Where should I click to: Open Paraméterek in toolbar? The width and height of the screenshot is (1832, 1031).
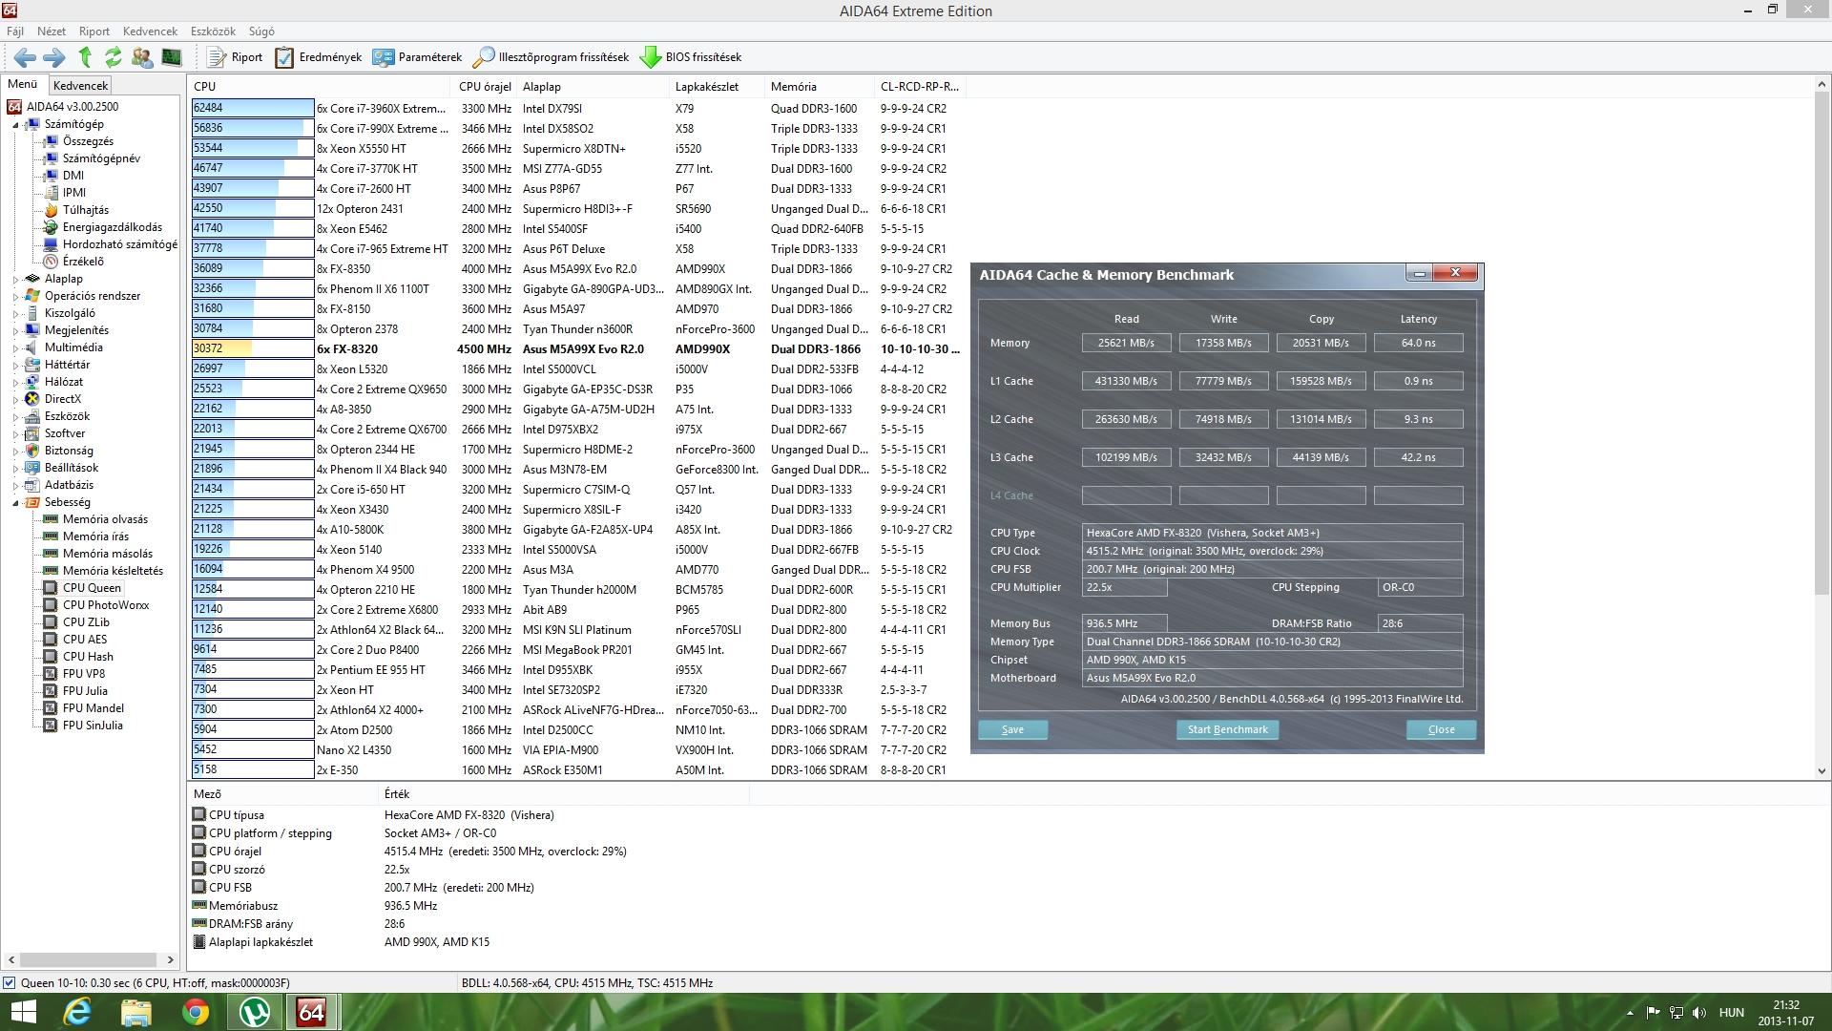pyautogui.click(x=418, y=57)
